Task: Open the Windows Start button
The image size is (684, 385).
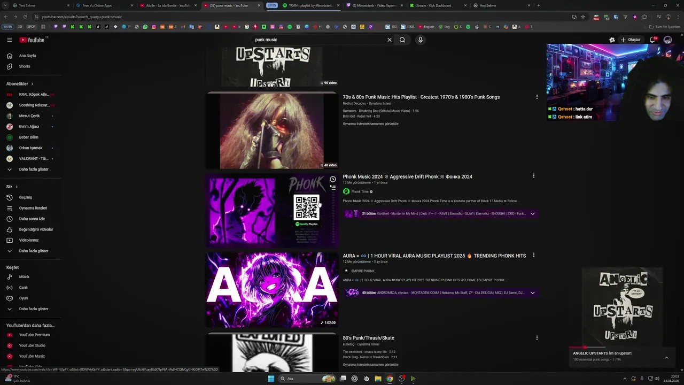Action: (x=271, y=379)
